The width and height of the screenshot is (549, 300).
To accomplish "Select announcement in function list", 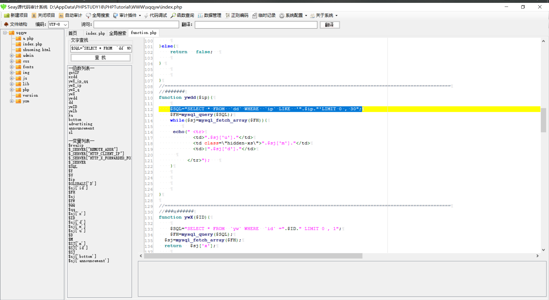I will (81, 128).
